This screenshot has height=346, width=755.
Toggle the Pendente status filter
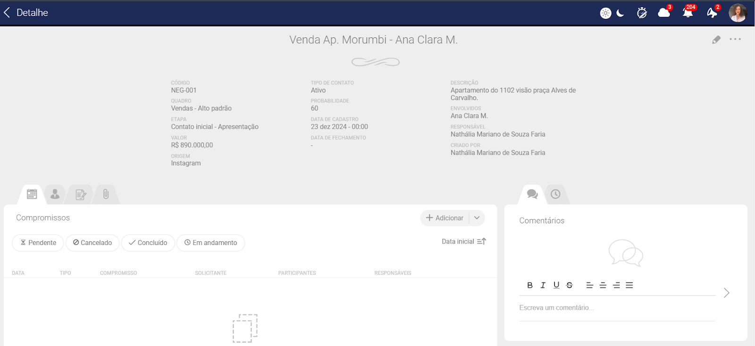[38, 243]
